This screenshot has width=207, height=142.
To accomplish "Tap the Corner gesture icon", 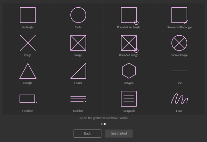I will [x=78, y=71].
